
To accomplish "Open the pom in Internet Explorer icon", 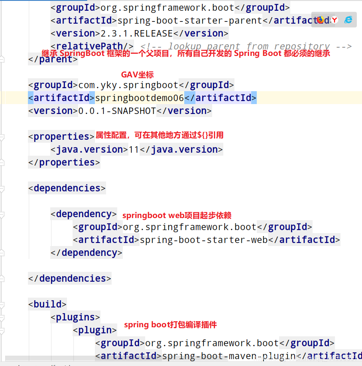I will point(348,20).
